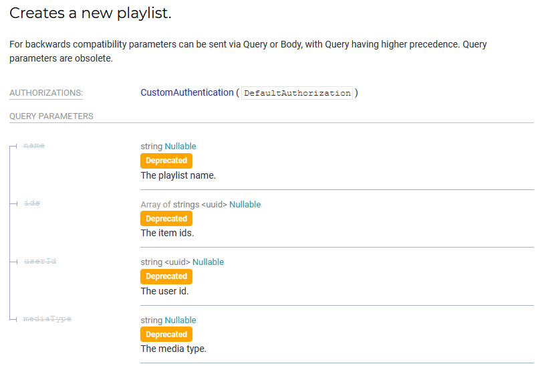This screenshot has height=370, width=544.
Task: Open the CustomAuthentication link
Action: point(186,92)
